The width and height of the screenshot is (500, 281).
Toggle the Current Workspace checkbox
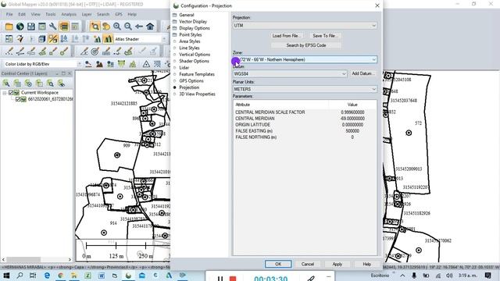(11, 93)
